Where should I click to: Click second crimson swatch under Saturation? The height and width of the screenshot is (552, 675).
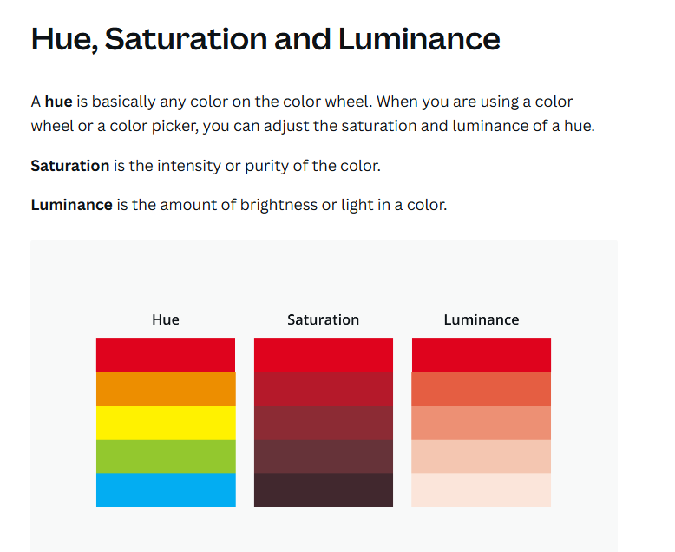(324, 389)
